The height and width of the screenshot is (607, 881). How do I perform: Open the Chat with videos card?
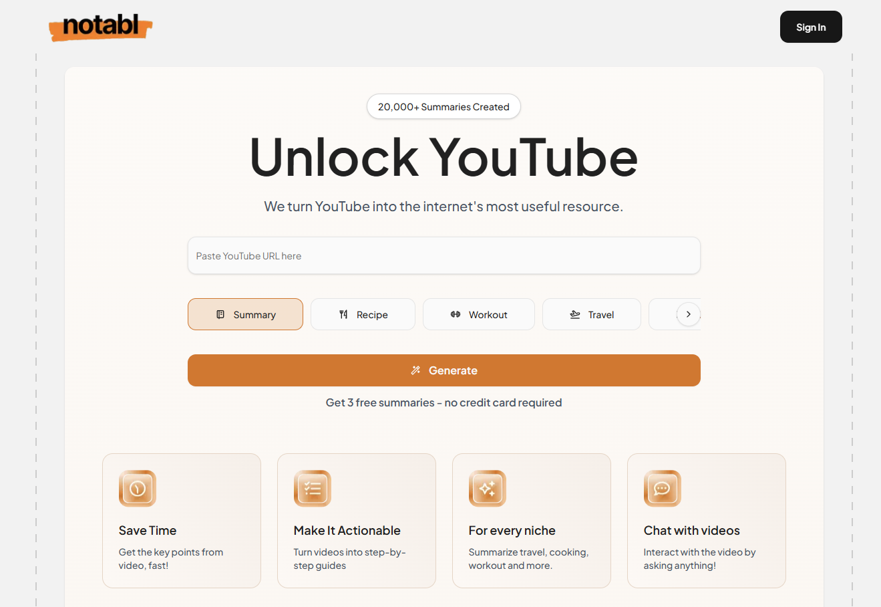pos(707,521)
